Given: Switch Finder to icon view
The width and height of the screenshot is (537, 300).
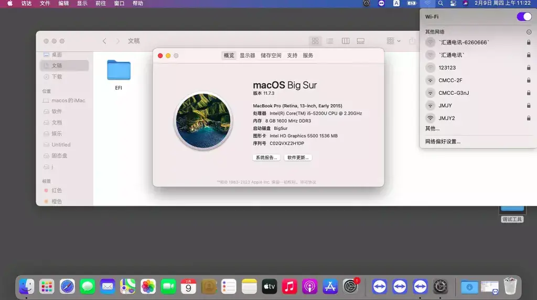Looking at the screenshot, I should coord(315,41).
